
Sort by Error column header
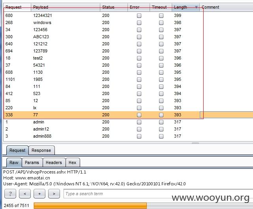tap(139, 7)
